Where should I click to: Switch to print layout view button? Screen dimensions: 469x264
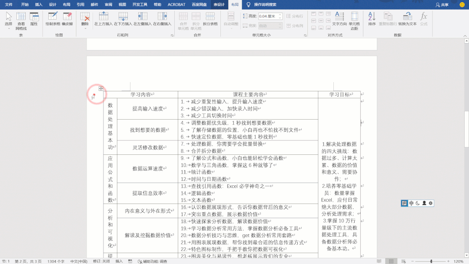click(391, 261)
